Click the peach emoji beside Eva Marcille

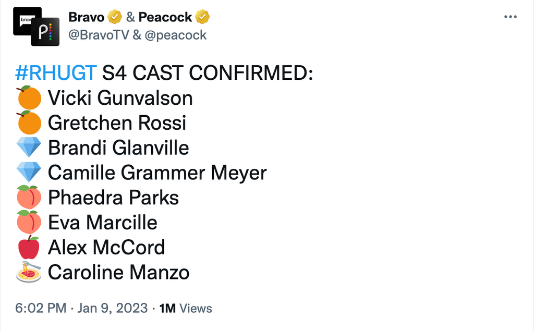29,223
